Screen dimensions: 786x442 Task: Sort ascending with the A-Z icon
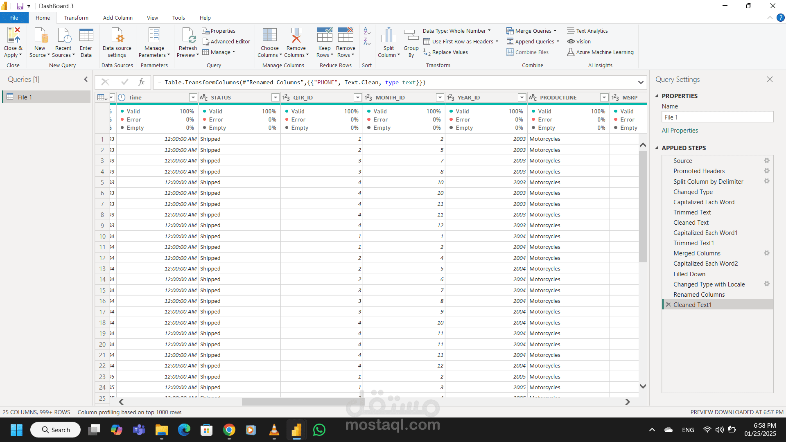tap(367, 31)
